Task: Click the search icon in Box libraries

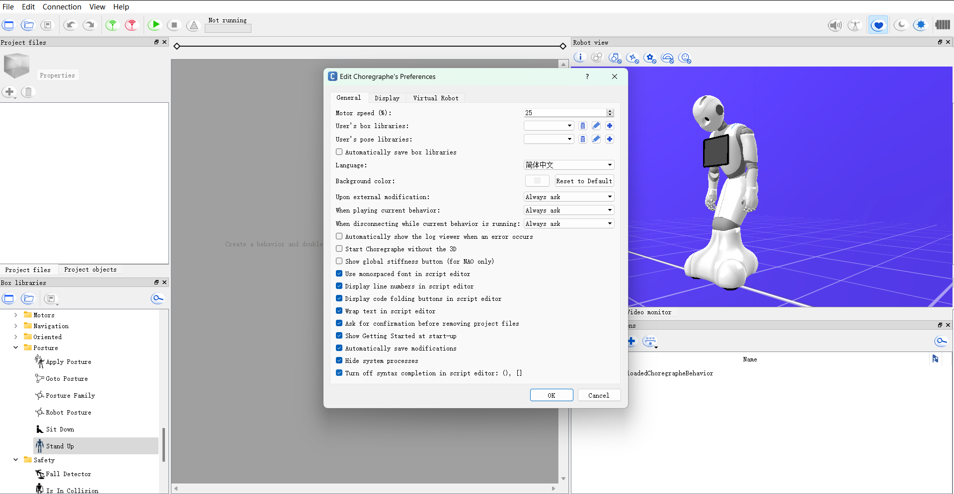Action: (x=158, y=298)
